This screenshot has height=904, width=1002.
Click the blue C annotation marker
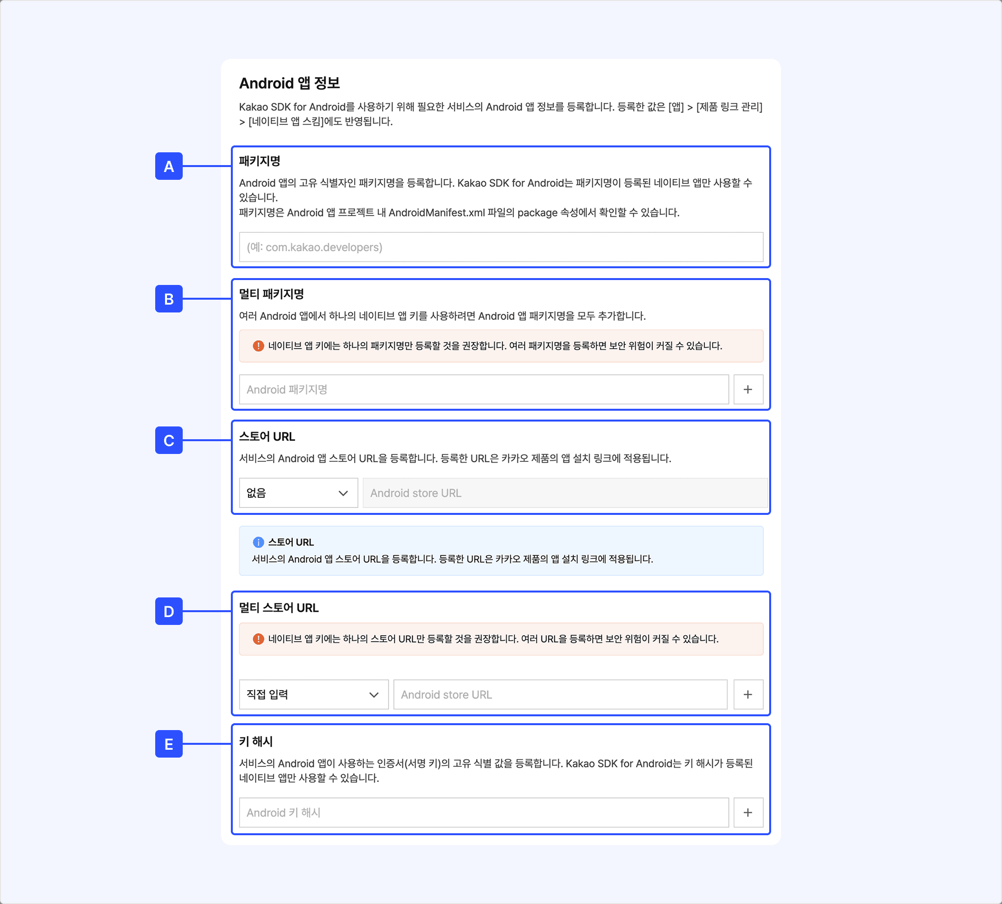tap(169, 441)
